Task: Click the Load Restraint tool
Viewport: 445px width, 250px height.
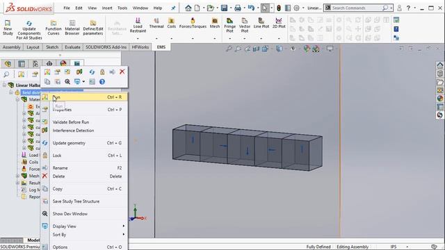Action: pos(138,25)
